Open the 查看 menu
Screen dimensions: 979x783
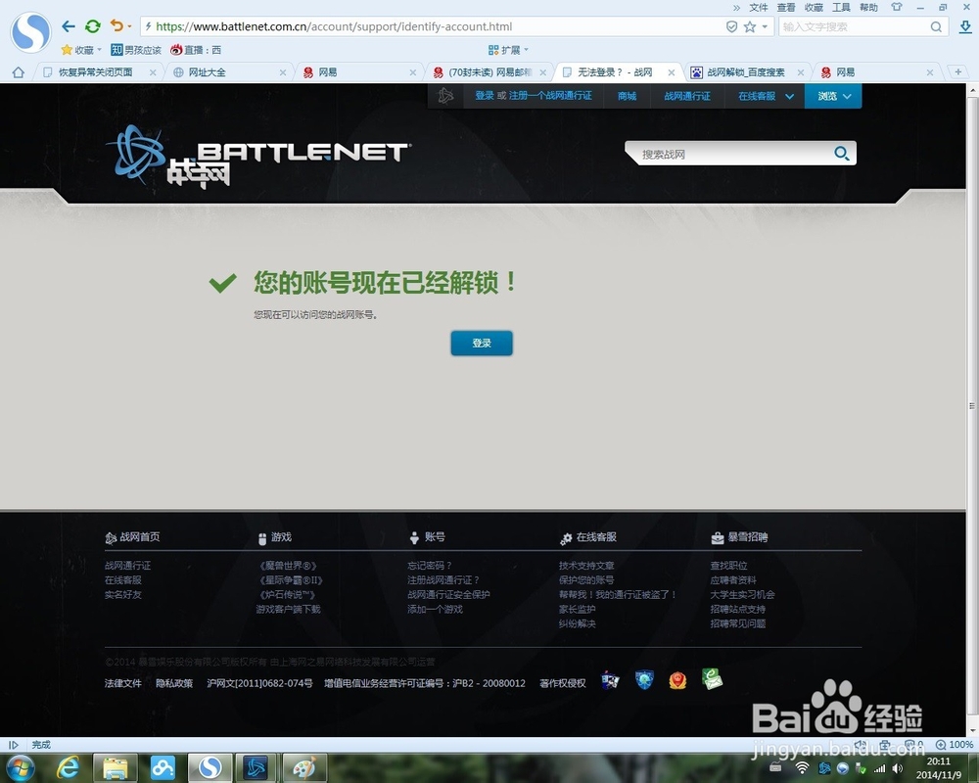click(x=786, y=8)
